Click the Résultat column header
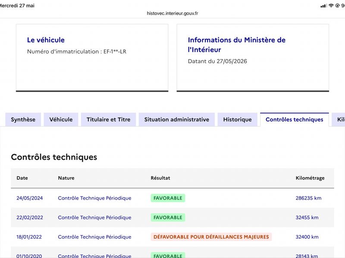Screen dimensions: 345x258 [160, 178]
